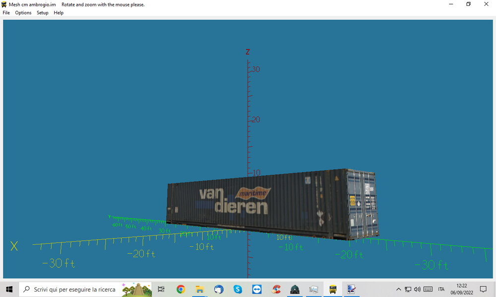
Task: Minimize the Mesh viewer window
Action: point(451,4)
